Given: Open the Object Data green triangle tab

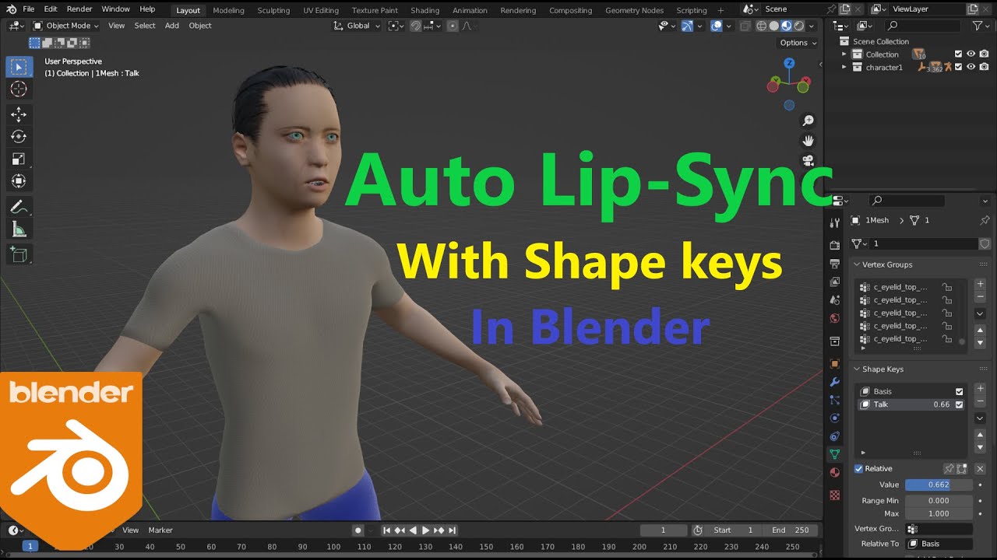Looking at the screenshot, I should 835,454.
